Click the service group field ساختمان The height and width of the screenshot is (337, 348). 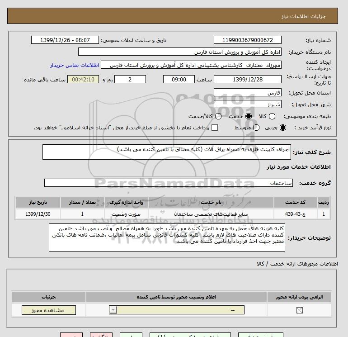[x=169, y=183]
